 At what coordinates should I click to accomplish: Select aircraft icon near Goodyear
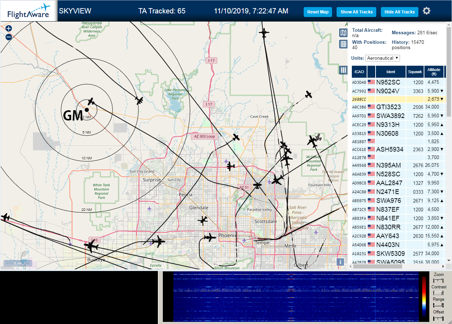(x=158, y=242)
